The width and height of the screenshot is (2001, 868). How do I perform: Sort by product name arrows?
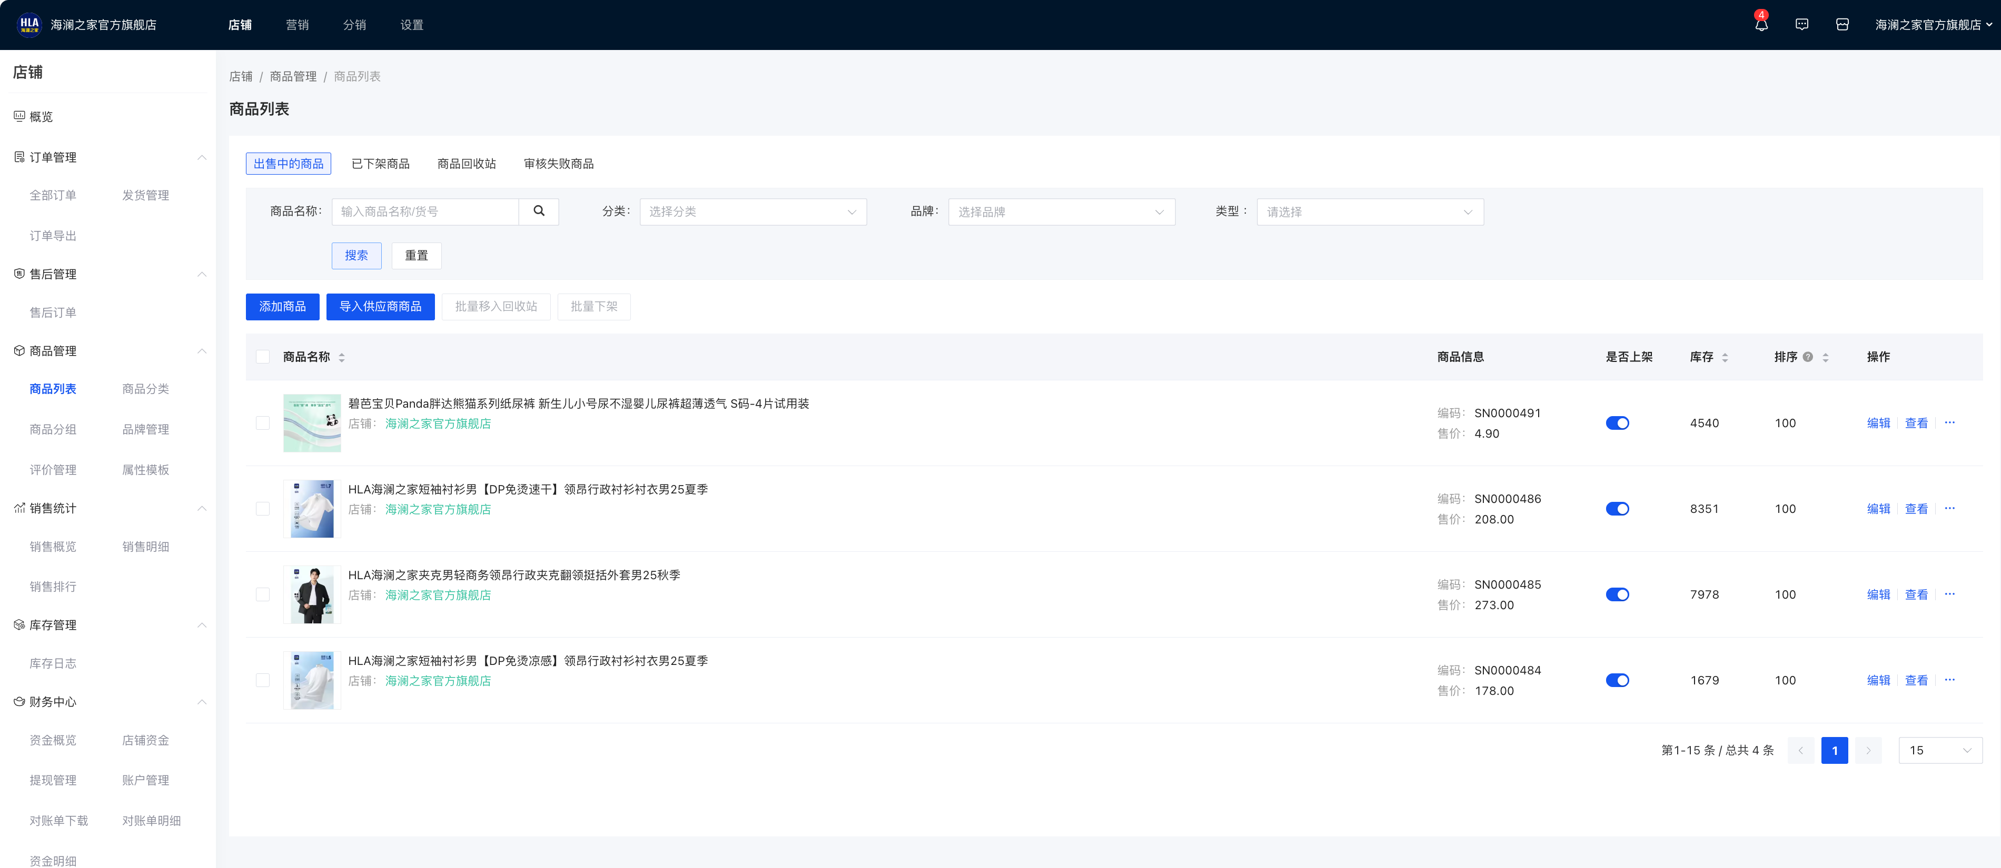(x=342, y=357)
